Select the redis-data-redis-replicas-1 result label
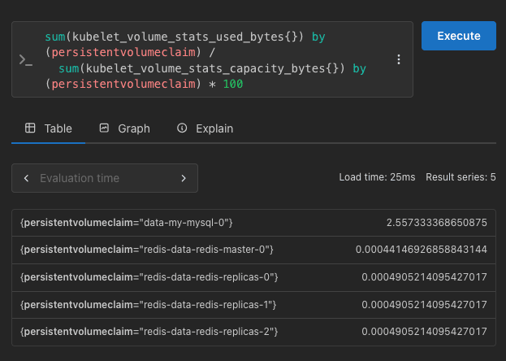Screen dimensions: 506x361 point(149,305)
